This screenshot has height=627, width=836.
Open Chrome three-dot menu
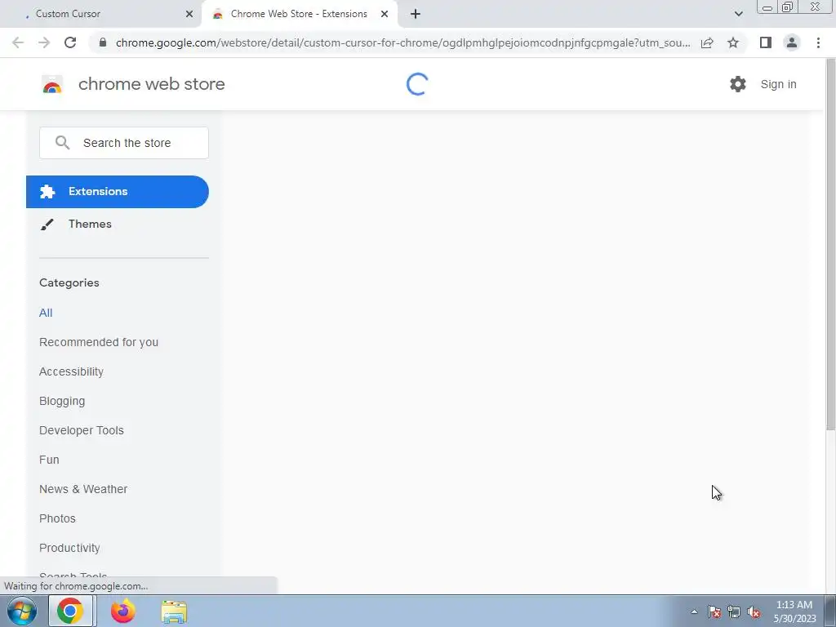(818, 42)
